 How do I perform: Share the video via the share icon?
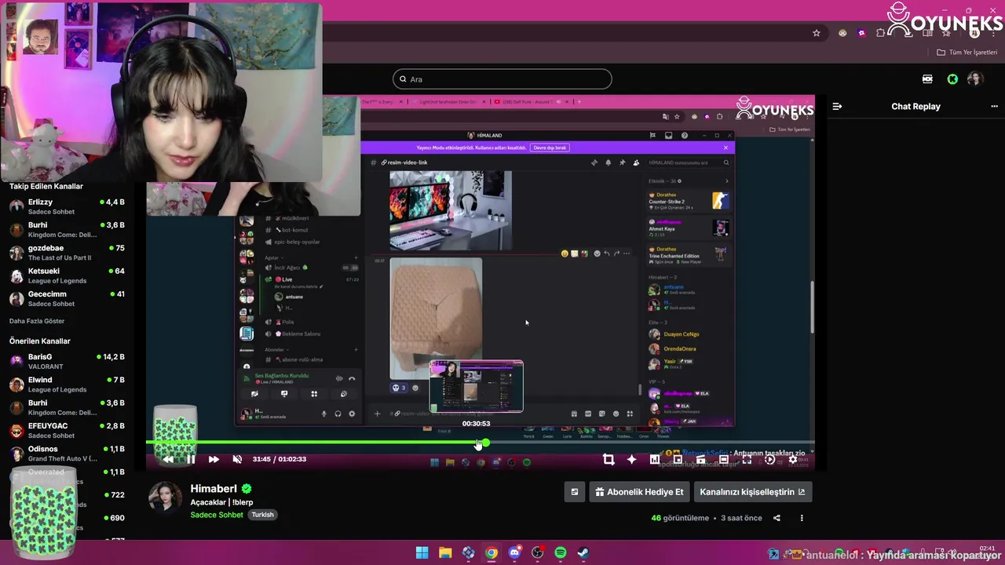tap(777, 518)
